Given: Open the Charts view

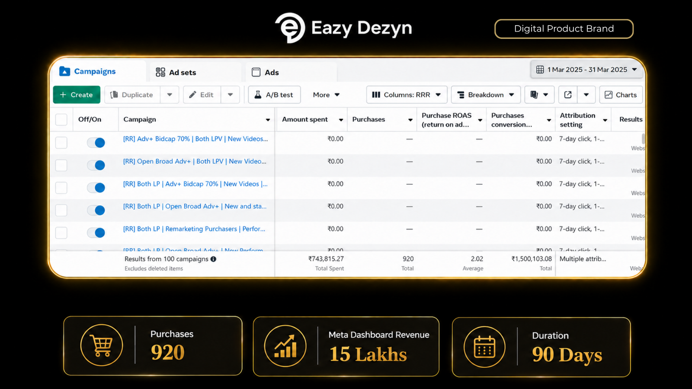Looking at the screenshot, I should pyautogui.click(x=621, y=95).
